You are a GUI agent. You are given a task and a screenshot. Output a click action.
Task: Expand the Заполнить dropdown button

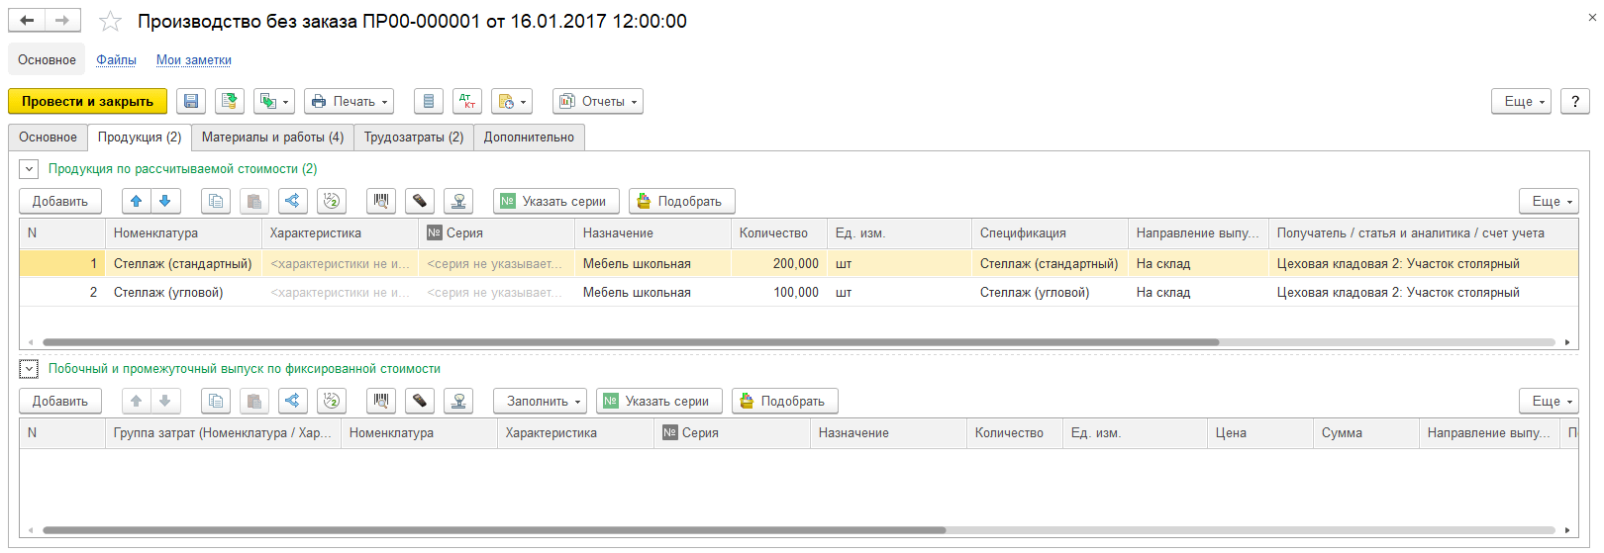click(x=541, y=401)
